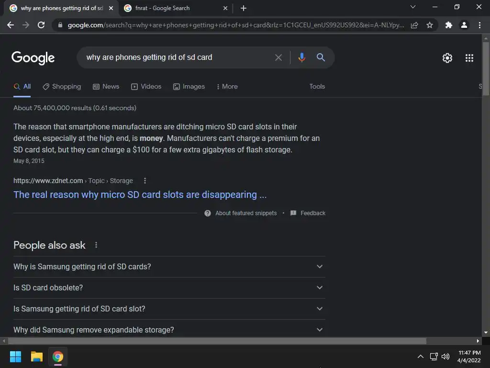This screenshot has width=490, height=368.
Task: Open the tab search chevron
Action: pos(413,7)
